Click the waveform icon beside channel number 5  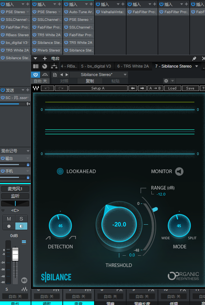[x=24, y=289]
